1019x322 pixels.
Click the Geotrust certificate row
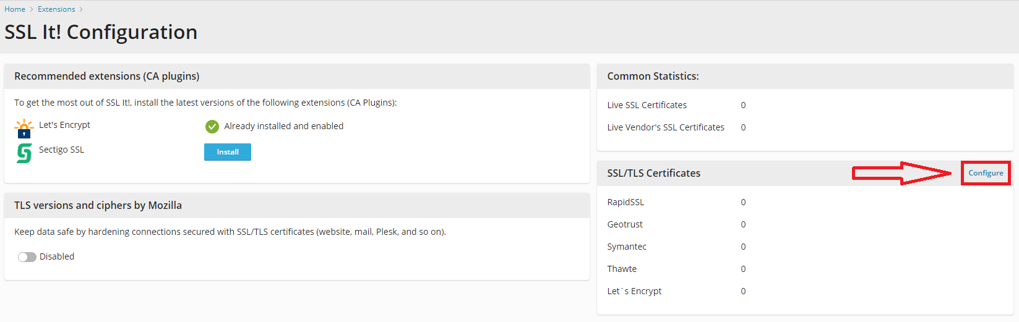[x=625, y=224]
